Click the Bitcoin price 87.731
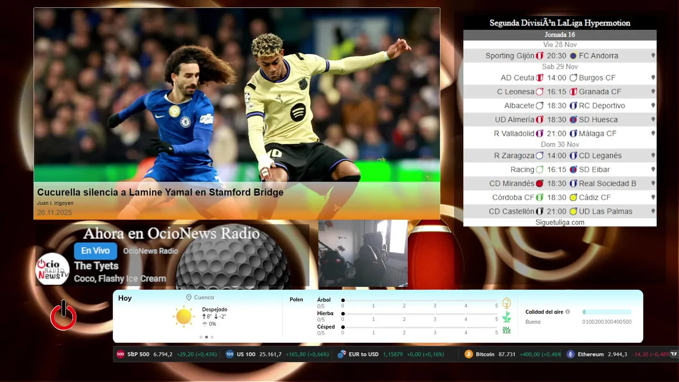The height and width of the screenshot is (382, 679). point(507,354)
